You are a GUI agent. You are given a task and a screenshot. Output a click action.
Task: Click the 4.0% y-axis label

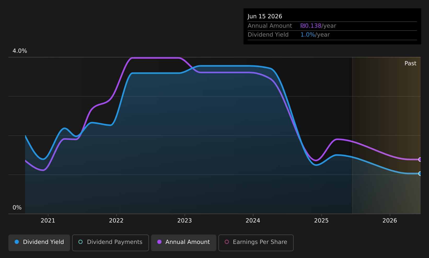pyautogui.click(x=20, y=51)
